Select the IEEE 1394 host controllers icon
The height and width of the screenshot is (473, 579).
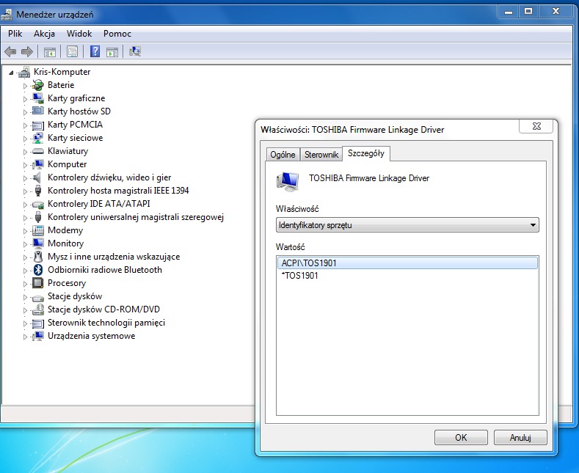[38, 191]
